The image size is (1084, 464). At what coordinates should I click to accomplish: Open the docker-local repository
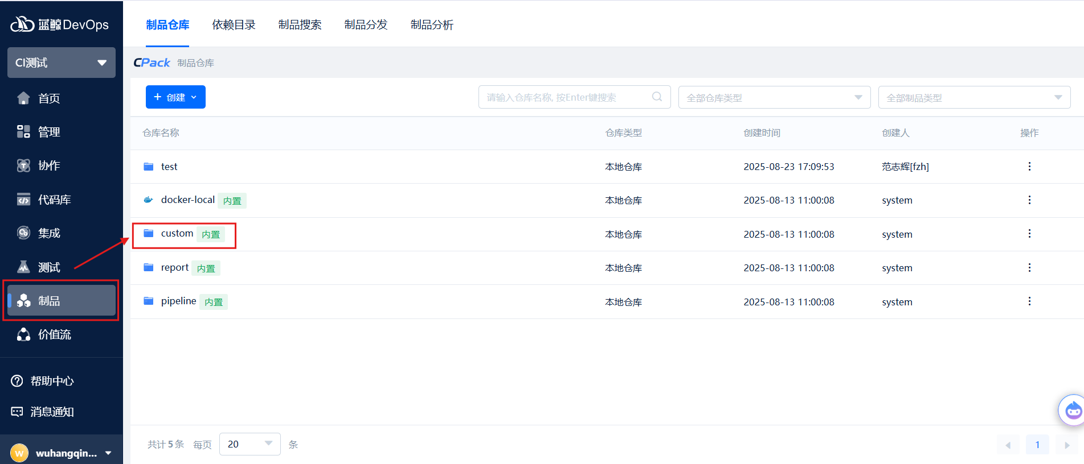pos(188,200)
